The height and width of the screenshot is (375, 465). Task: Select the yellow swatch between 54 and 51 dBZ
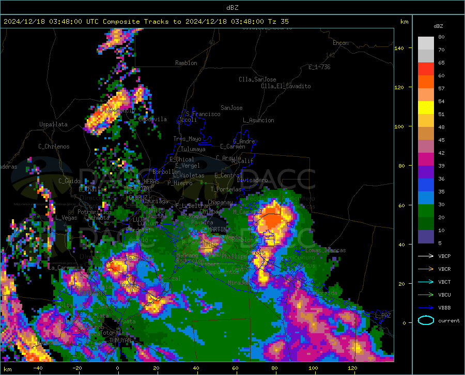[x=426, y=108]
